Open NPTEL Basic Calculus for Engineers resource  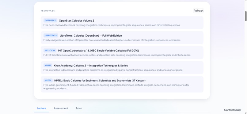click(x=122, y=84)
